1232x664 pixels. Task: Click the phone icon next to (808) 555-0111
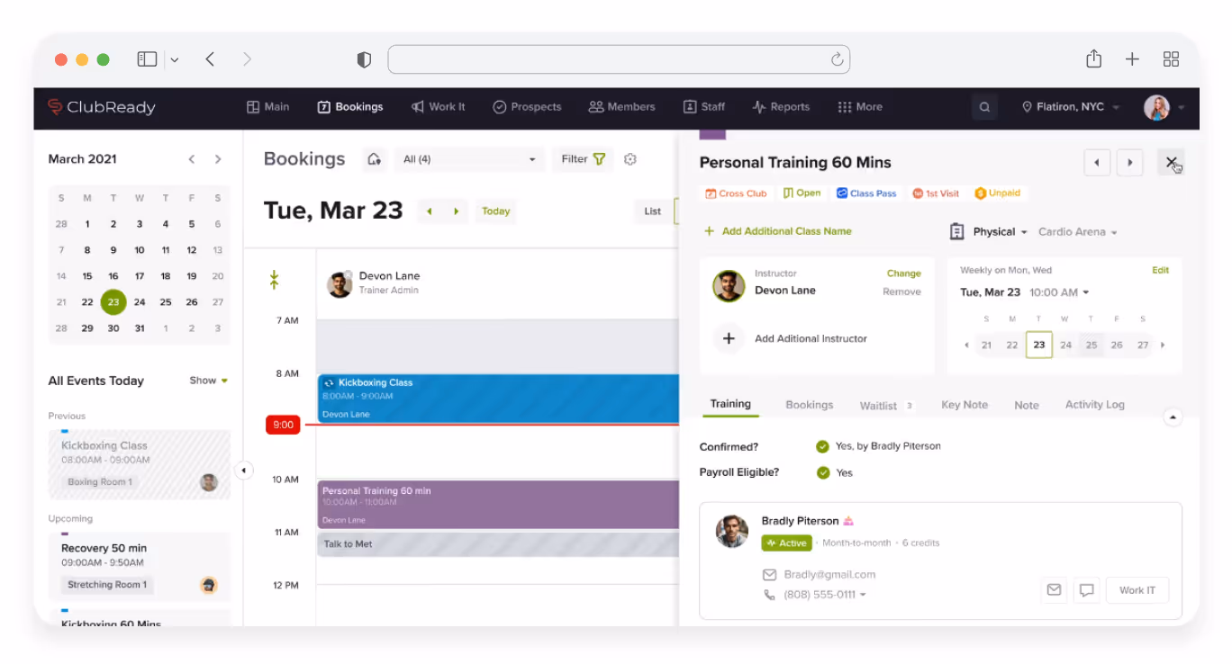pos(769,595)
